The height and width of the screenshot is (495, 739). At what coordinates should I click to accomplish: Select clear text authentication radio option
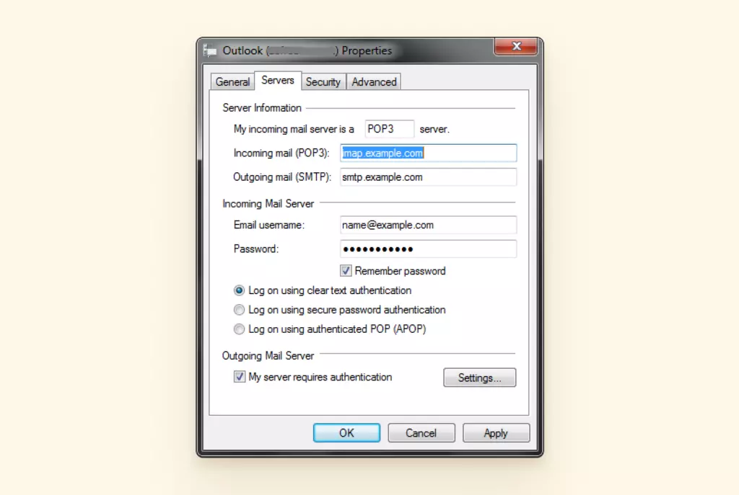[239, 290]
